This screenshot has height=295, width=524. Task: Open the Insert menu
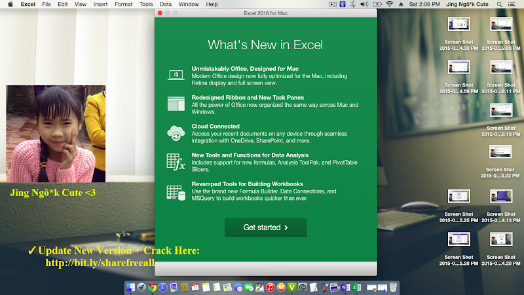(x=100, y=5)
